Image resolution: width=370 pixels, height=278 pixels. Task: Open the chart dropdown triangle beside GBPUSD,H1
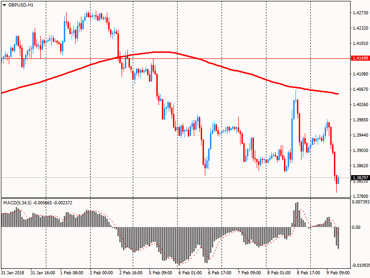pyautogui.click(x=4, y=5)
